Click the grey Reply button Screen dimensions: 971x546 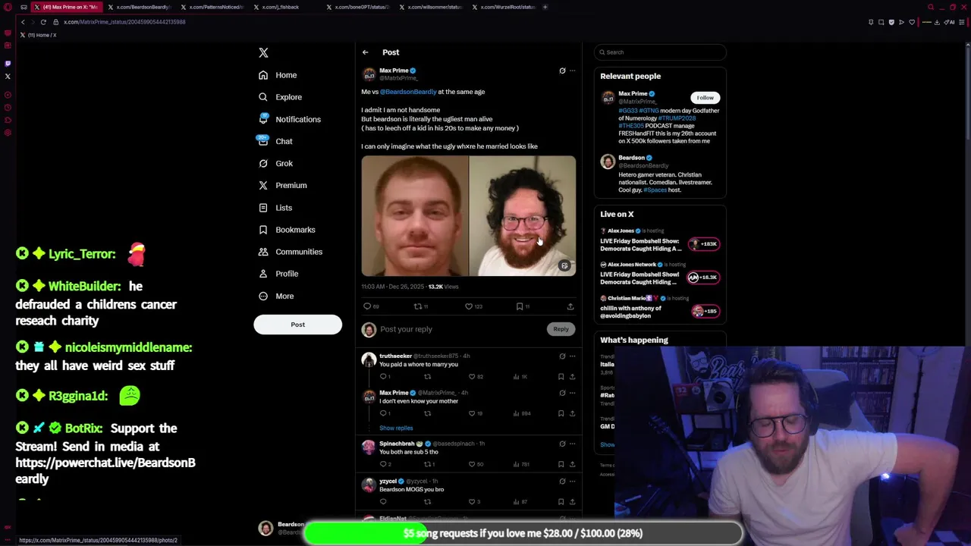point(561,329)
